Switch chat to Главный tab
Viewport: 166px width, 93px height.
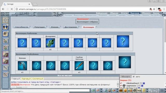(x=16, y=79)
